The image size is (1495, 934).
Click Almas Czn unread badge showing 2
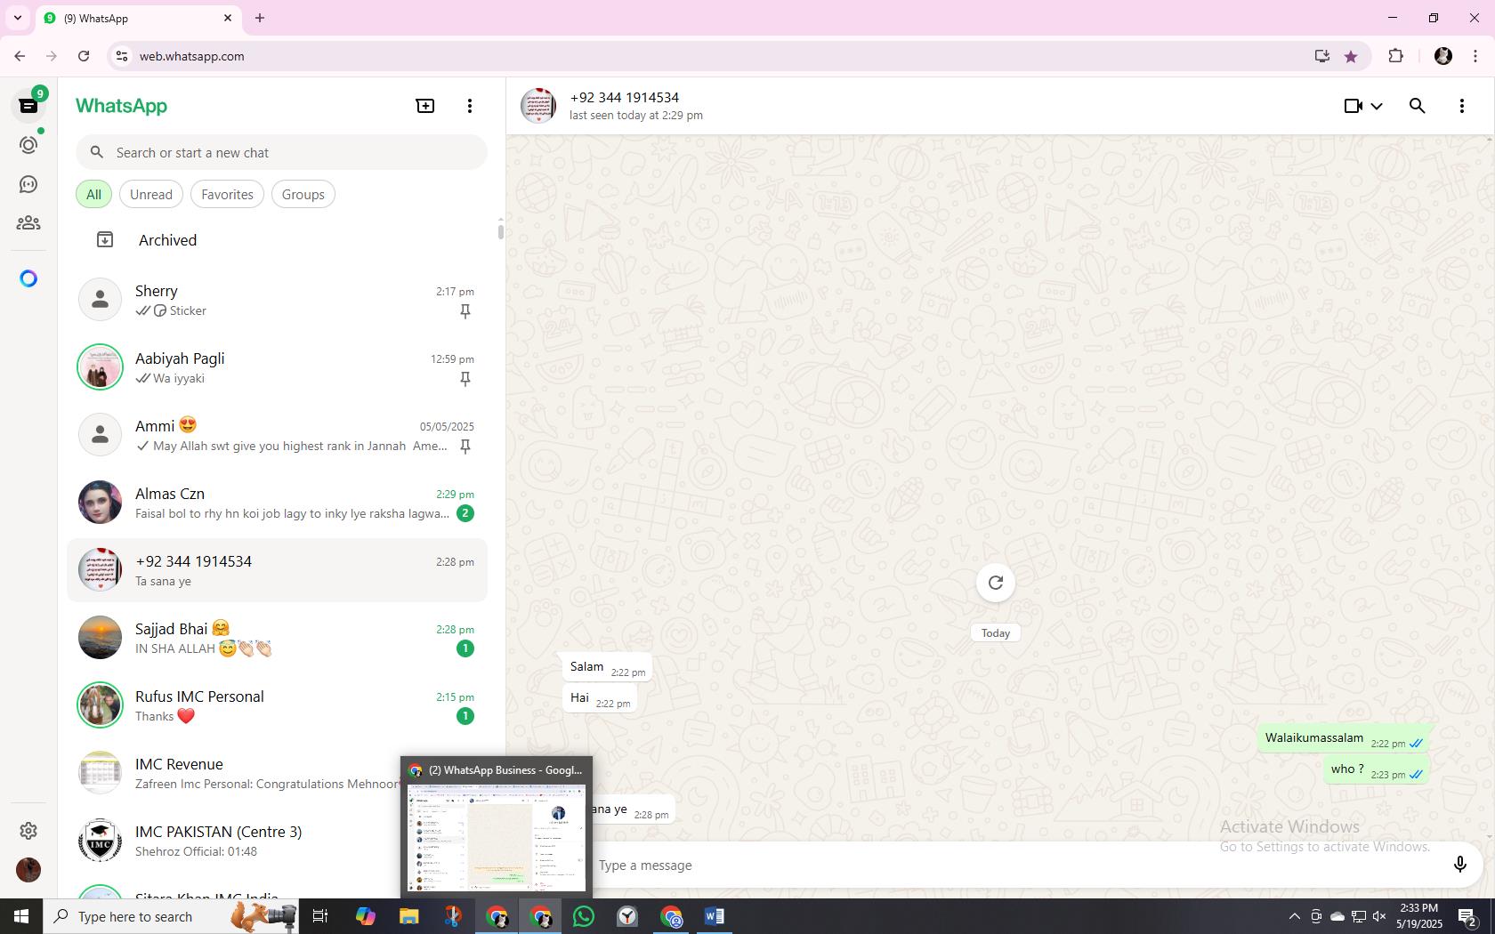click(465, 513)
